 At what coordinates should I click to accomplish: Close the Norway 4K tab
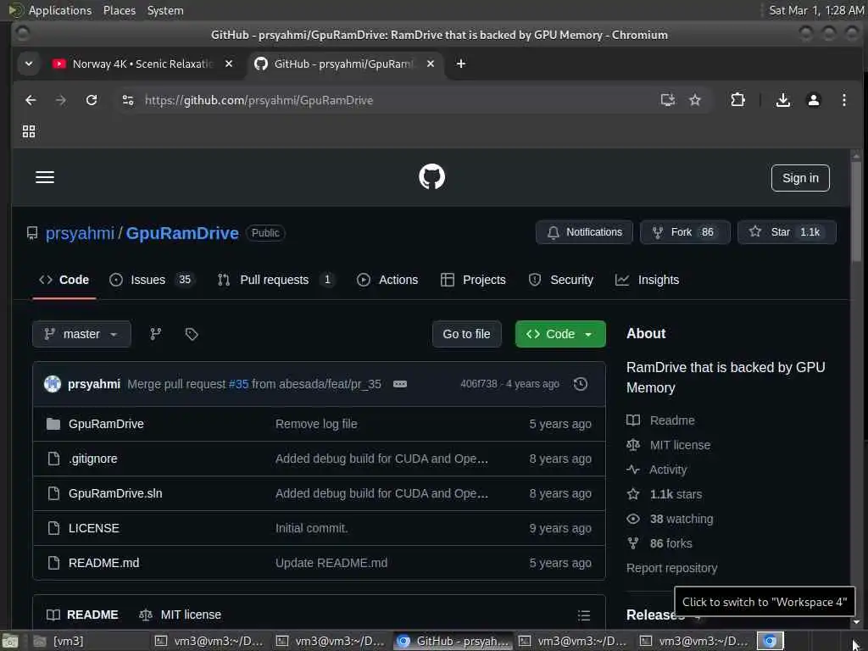229,64
